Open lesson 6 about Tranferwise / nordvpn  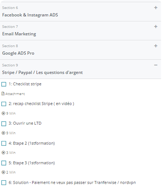72,182
